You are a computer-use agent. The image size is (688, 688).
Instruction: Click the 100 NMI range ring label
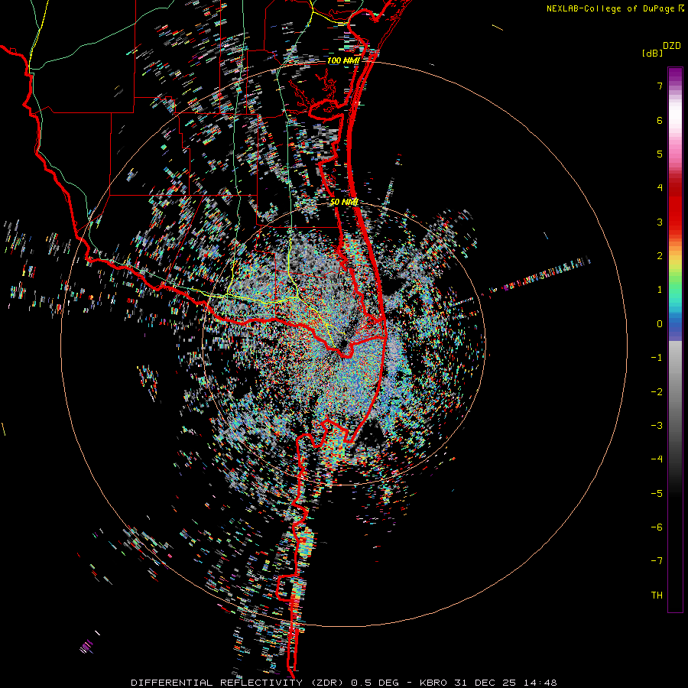[343, 60]
